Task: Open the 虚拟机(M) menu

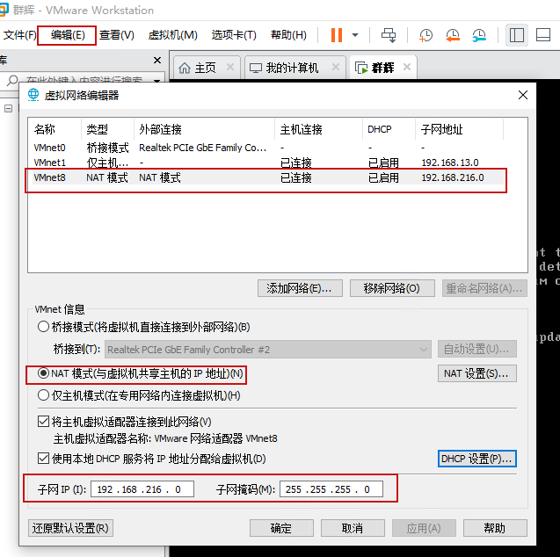Action: pyautogui.click(x=172, y=35)
